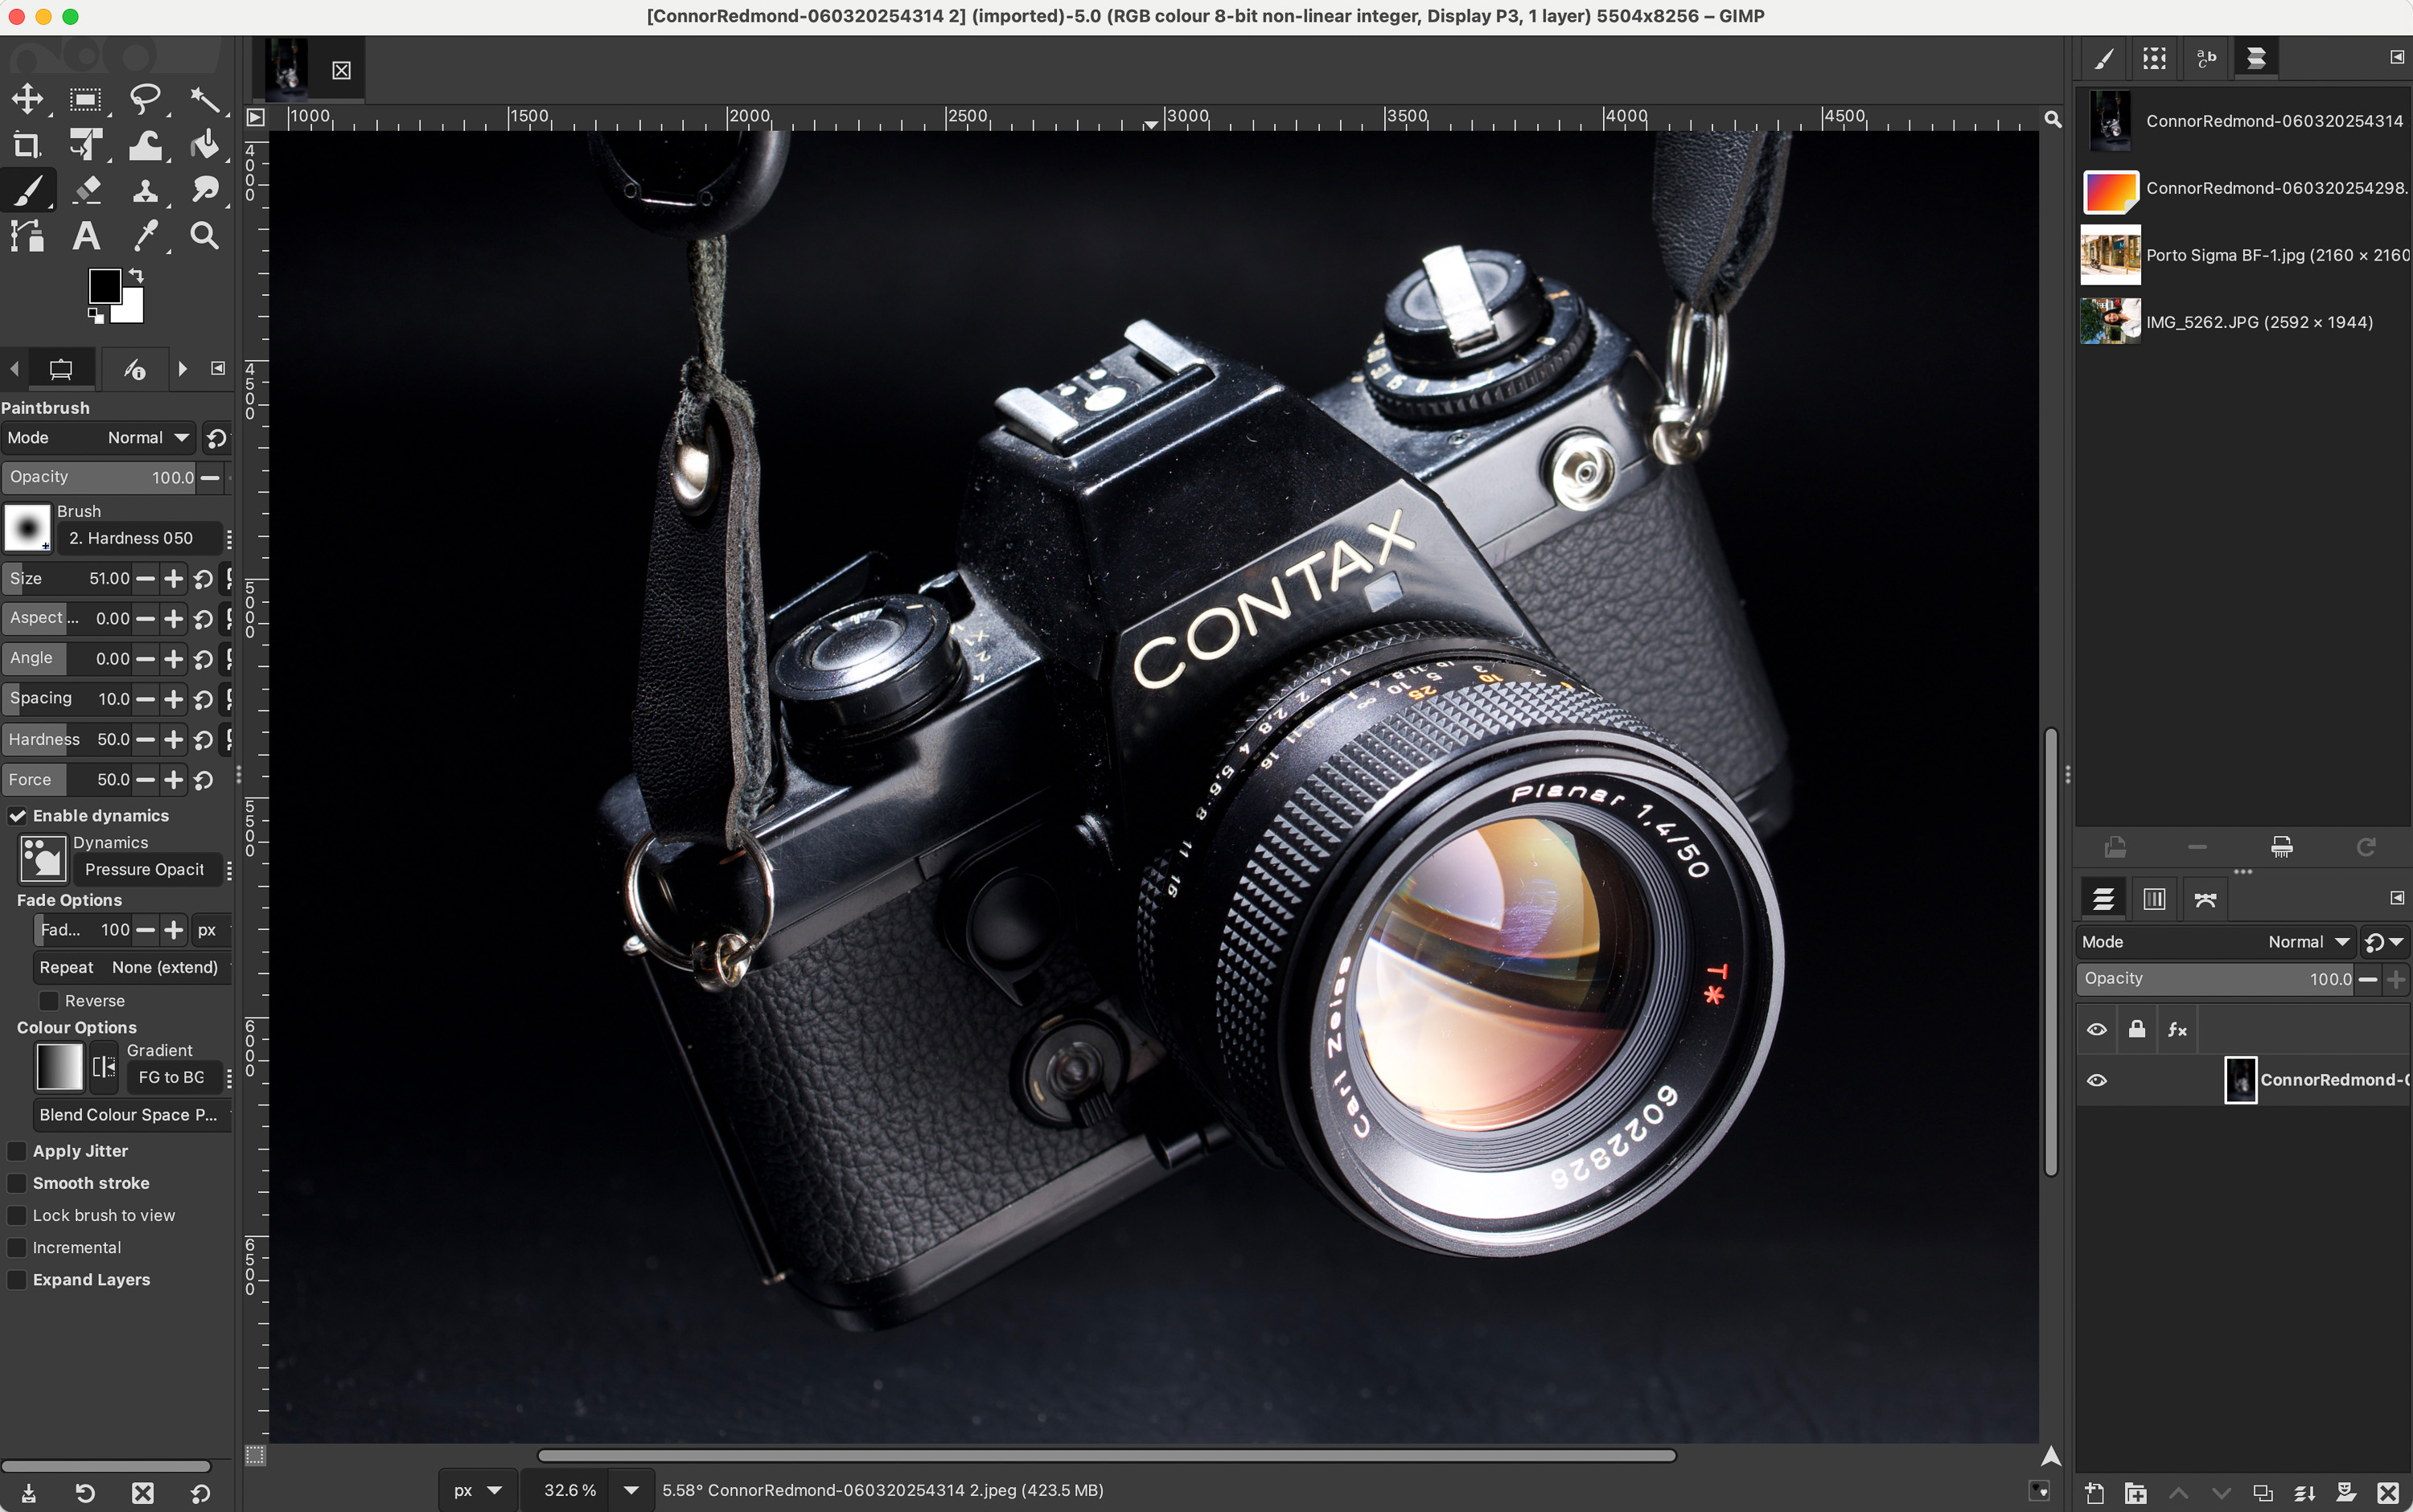Image resolution: width=2413 pixels, height=1512 pixels.
Task: Reset brush Size to default
Action: coord(203,579)
